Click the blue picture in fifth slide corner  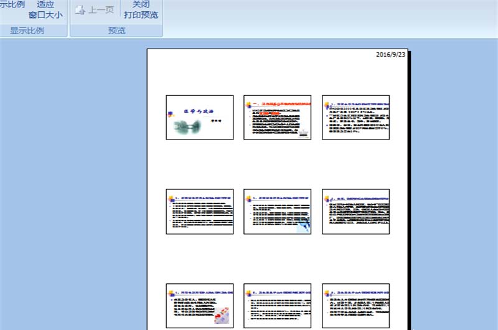(303, 225)
